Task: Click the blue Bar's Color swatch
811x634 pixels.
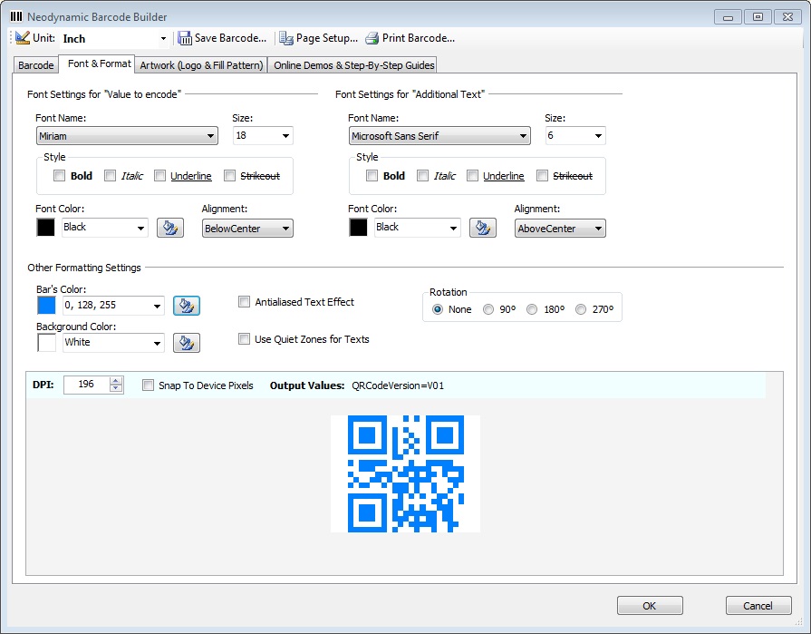Action: tap(46, 306)
